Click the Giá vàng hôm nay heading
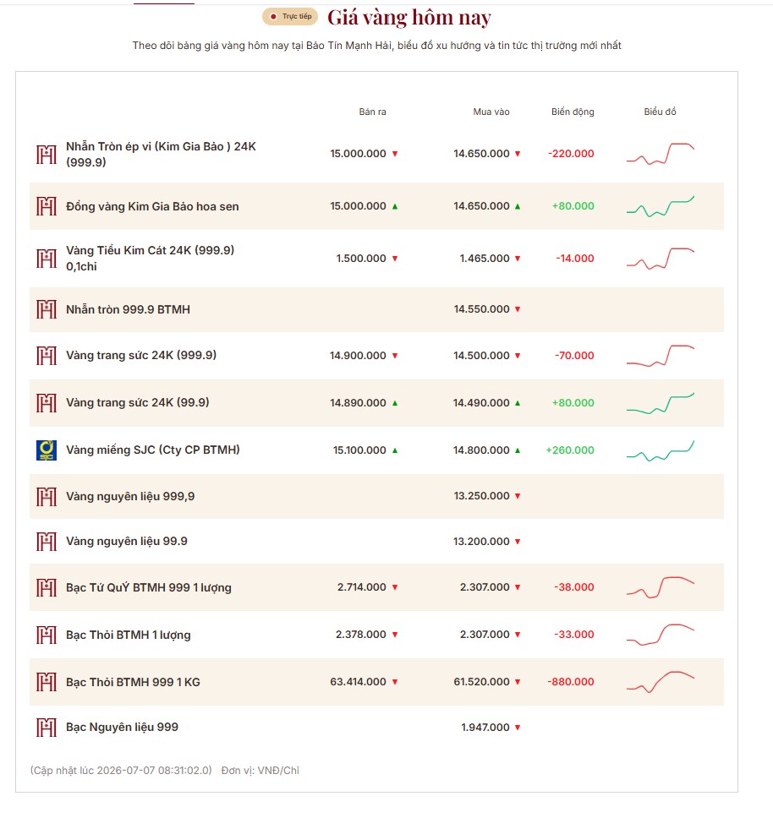The height and width of the screenshot is (818, 773). [x=409, y=18]
